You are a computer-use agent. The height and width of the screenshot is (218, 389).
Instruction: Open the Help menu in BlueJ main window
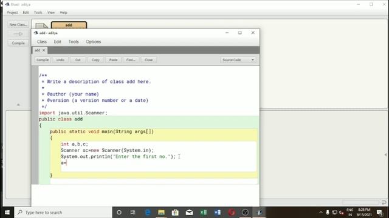pos(63,12)
